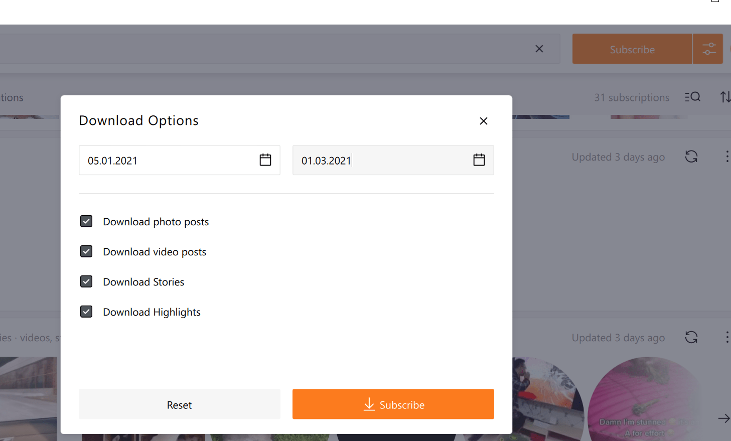Screen dimensions: 731x441
Task: Toggle the Download Stories checkbox
Action: coord(86,281)
